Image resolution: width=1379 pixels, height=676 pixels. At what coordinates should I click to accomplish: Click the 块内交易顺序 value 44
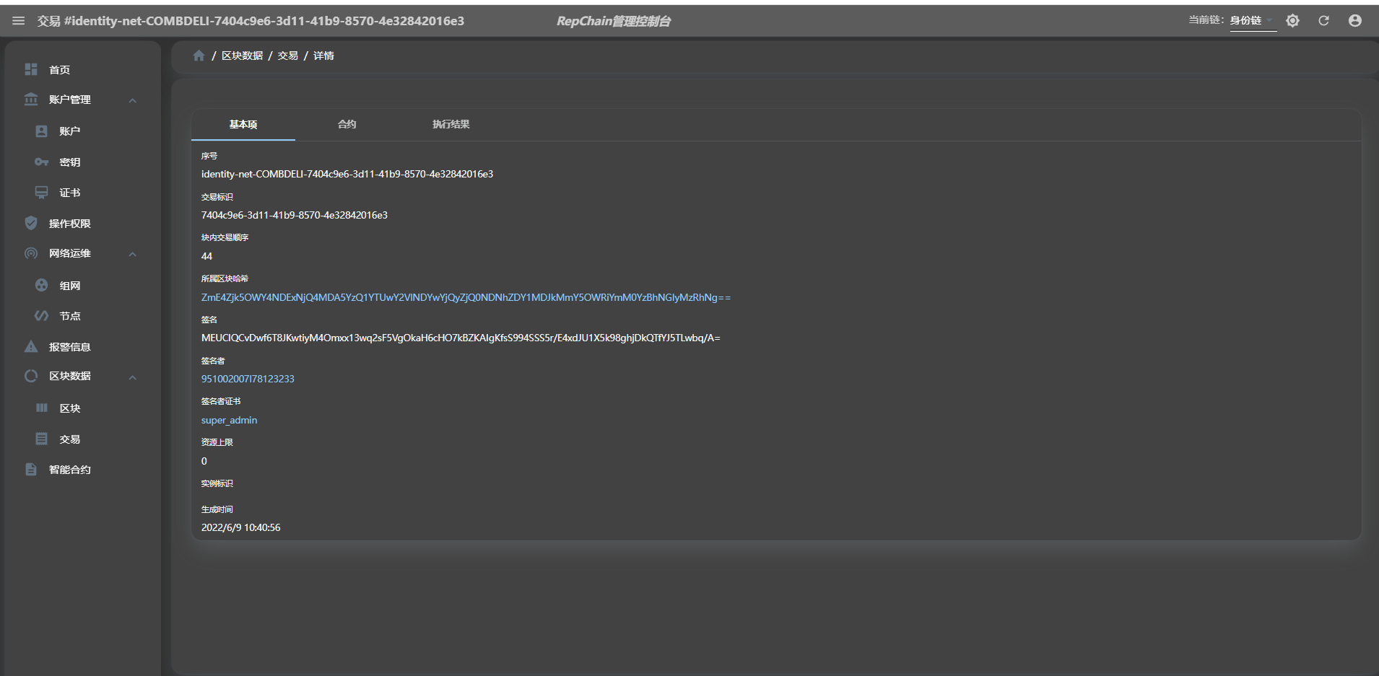click(x=206, y=256)
